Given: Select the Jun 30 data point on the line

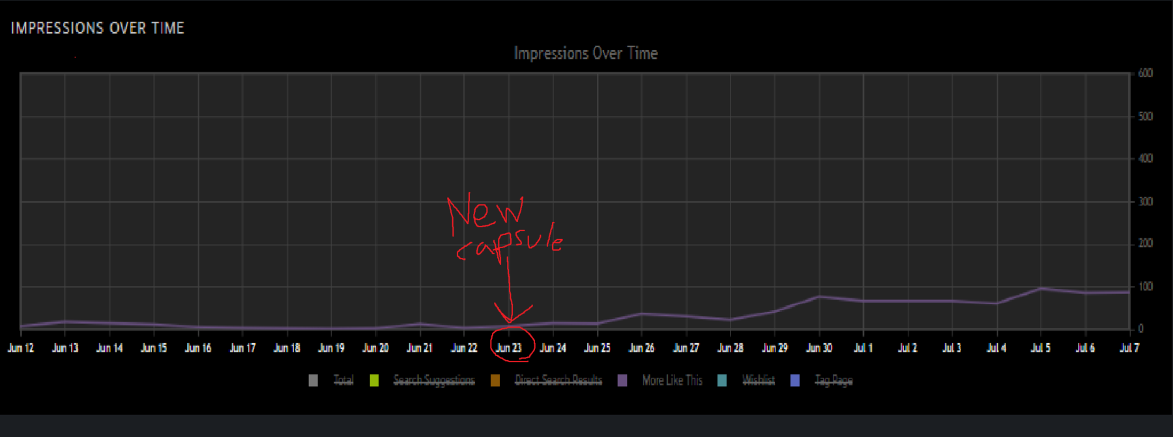Looking at the screenshot, I should [819, 297].
